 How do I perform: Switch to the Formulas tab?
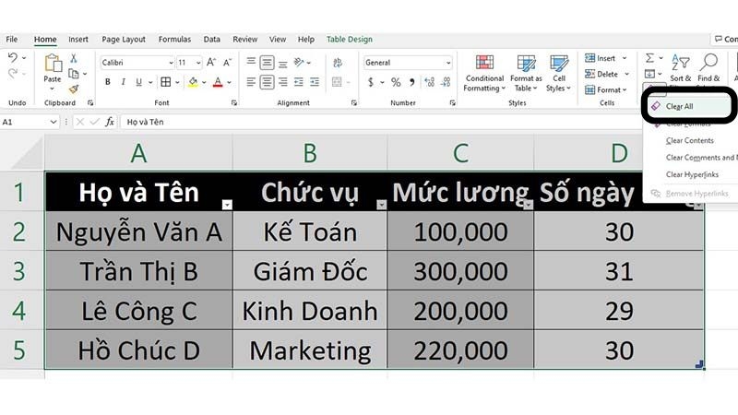(174, 40)
